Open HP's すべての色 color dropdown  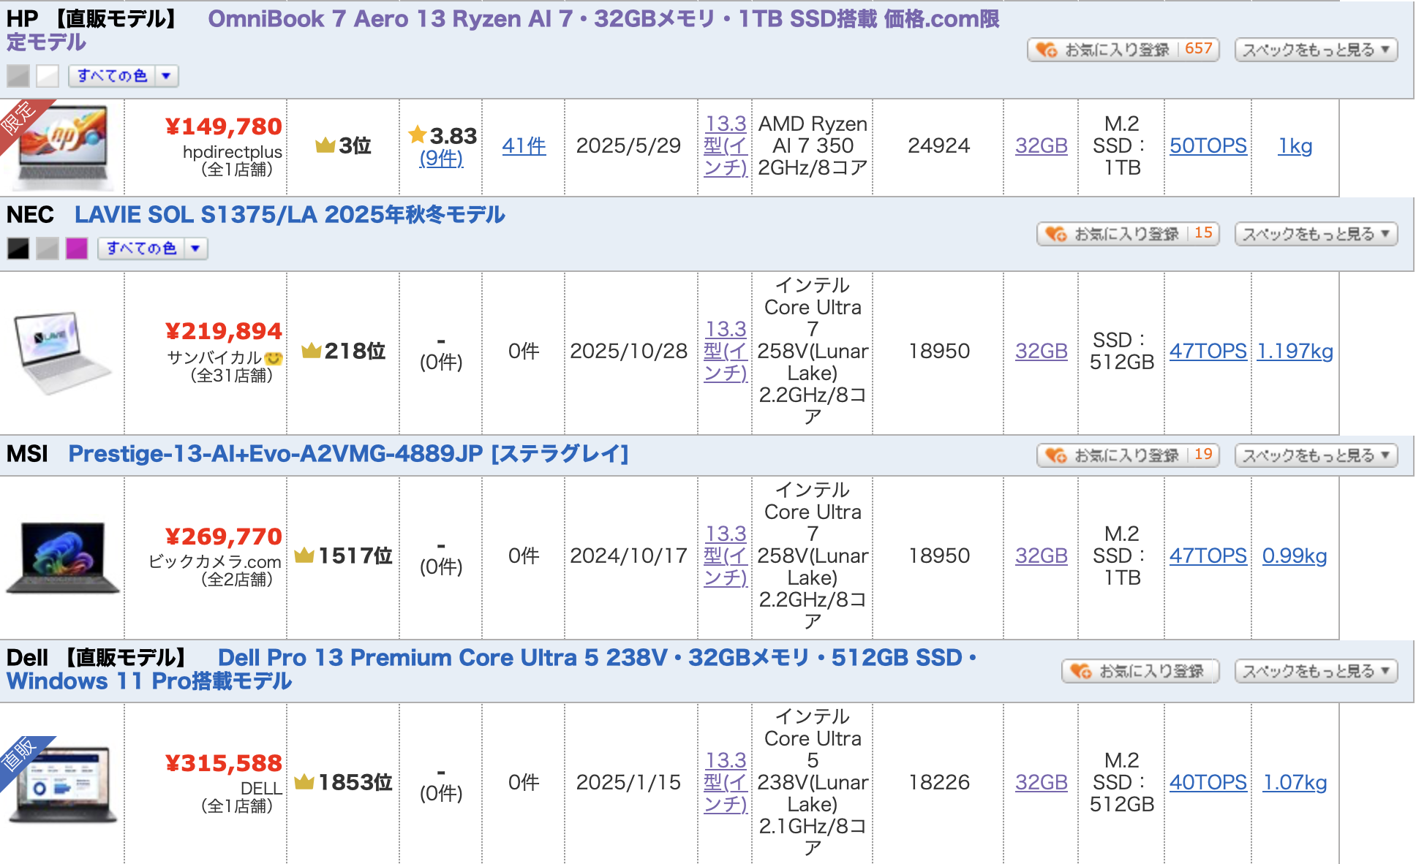[x=123, y=76]
